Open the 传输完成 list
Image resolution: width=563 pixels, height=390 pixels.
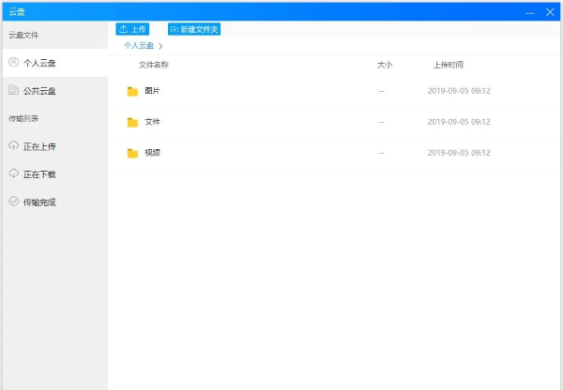55,202
